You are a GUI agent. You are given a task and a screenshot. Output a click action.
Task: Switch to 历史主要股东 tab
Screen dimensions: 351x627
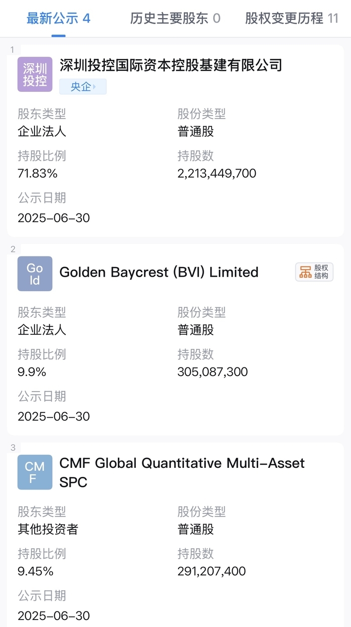pyautogui.click(x=175, y=19)
